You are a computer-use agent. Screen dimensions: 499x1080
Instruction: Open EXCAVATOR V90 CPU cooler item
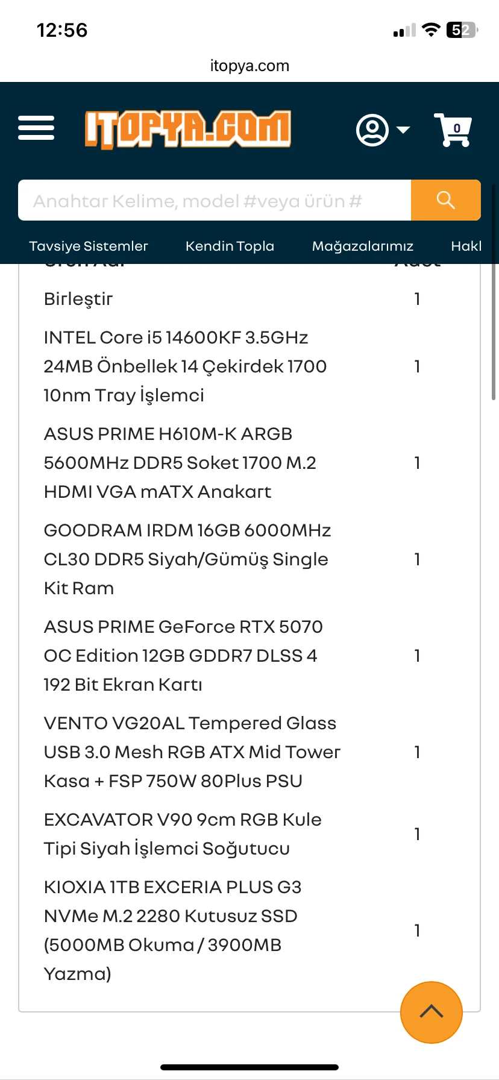coord(182,834)
